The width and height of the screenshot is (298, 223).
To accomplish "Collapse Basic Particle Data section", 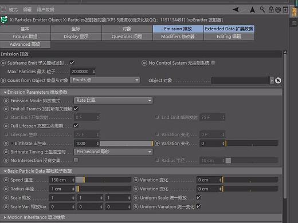I will [x=5, y=171].
